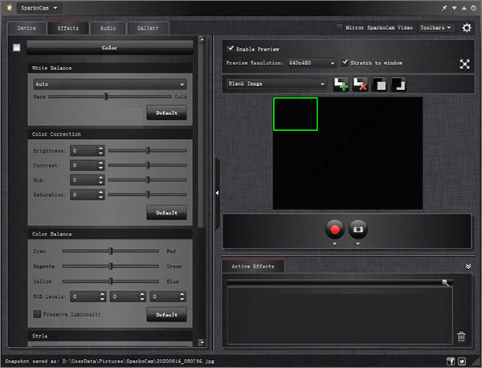Pin the window with the pushpin icon
482x368 pixels.
coord(444,8)
